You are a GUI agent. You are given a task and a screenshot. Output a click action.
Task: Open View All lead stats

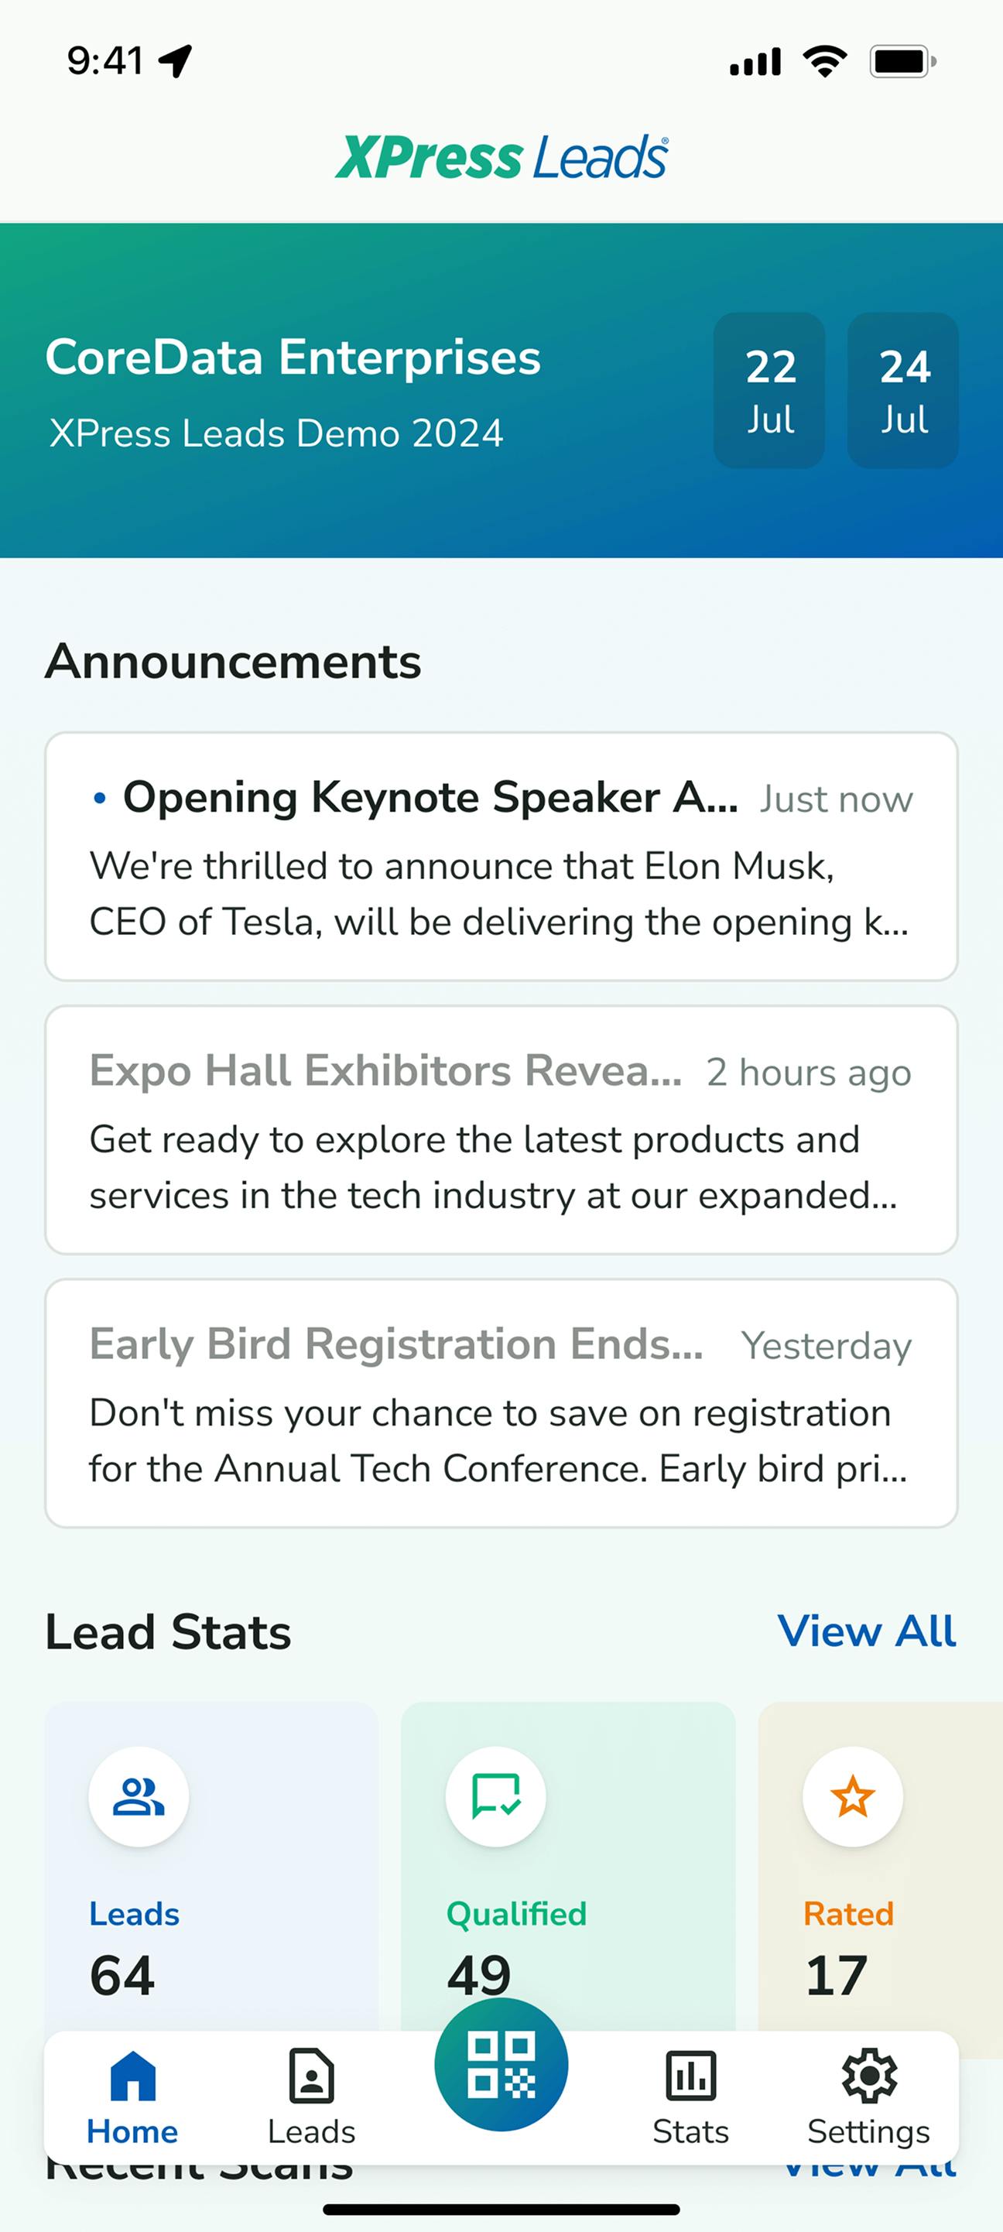(x=867, y=1631)
